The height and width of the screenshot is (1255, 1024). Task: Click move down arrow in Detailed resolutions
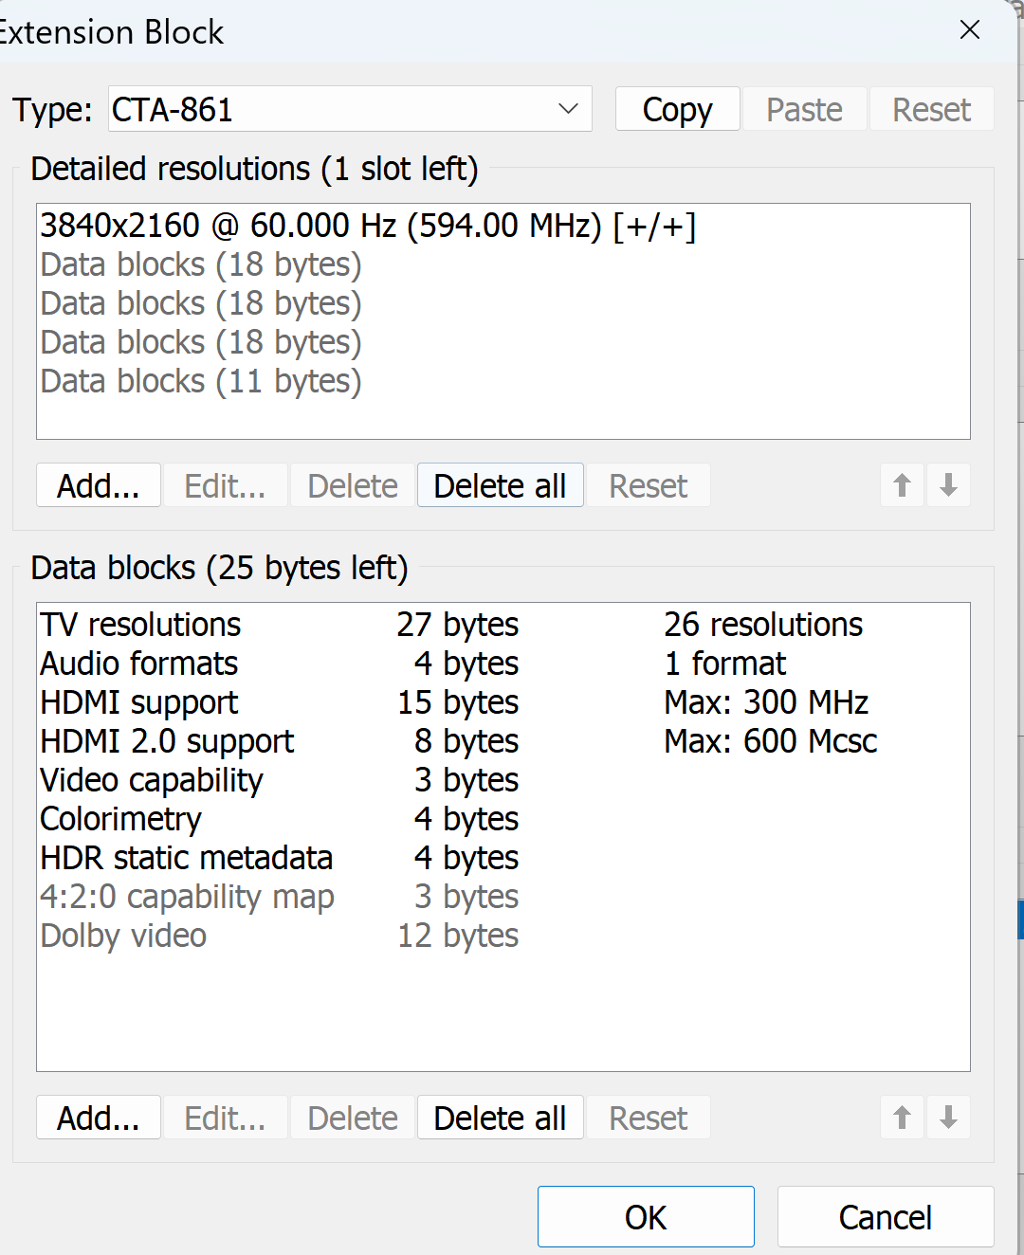[x=947, y=485]
